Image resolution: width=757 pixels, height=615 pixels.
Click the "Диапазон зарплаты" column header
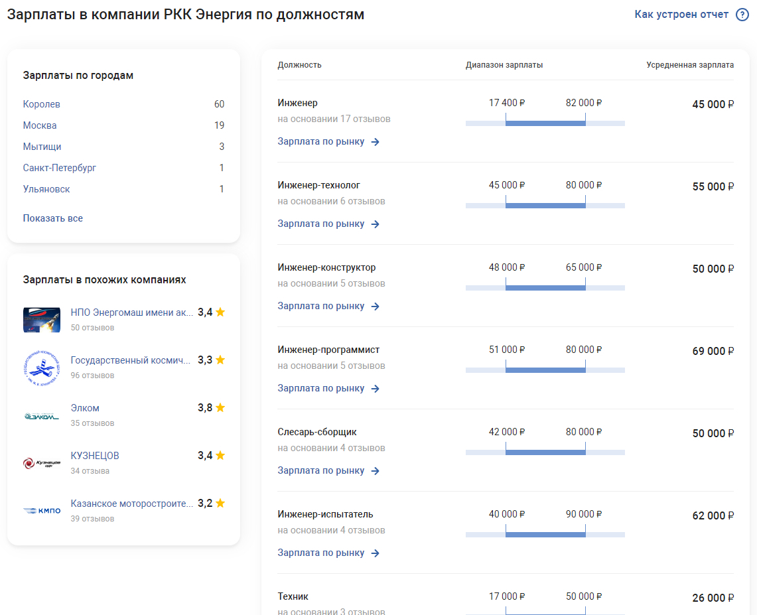click(x=504, y=65)
